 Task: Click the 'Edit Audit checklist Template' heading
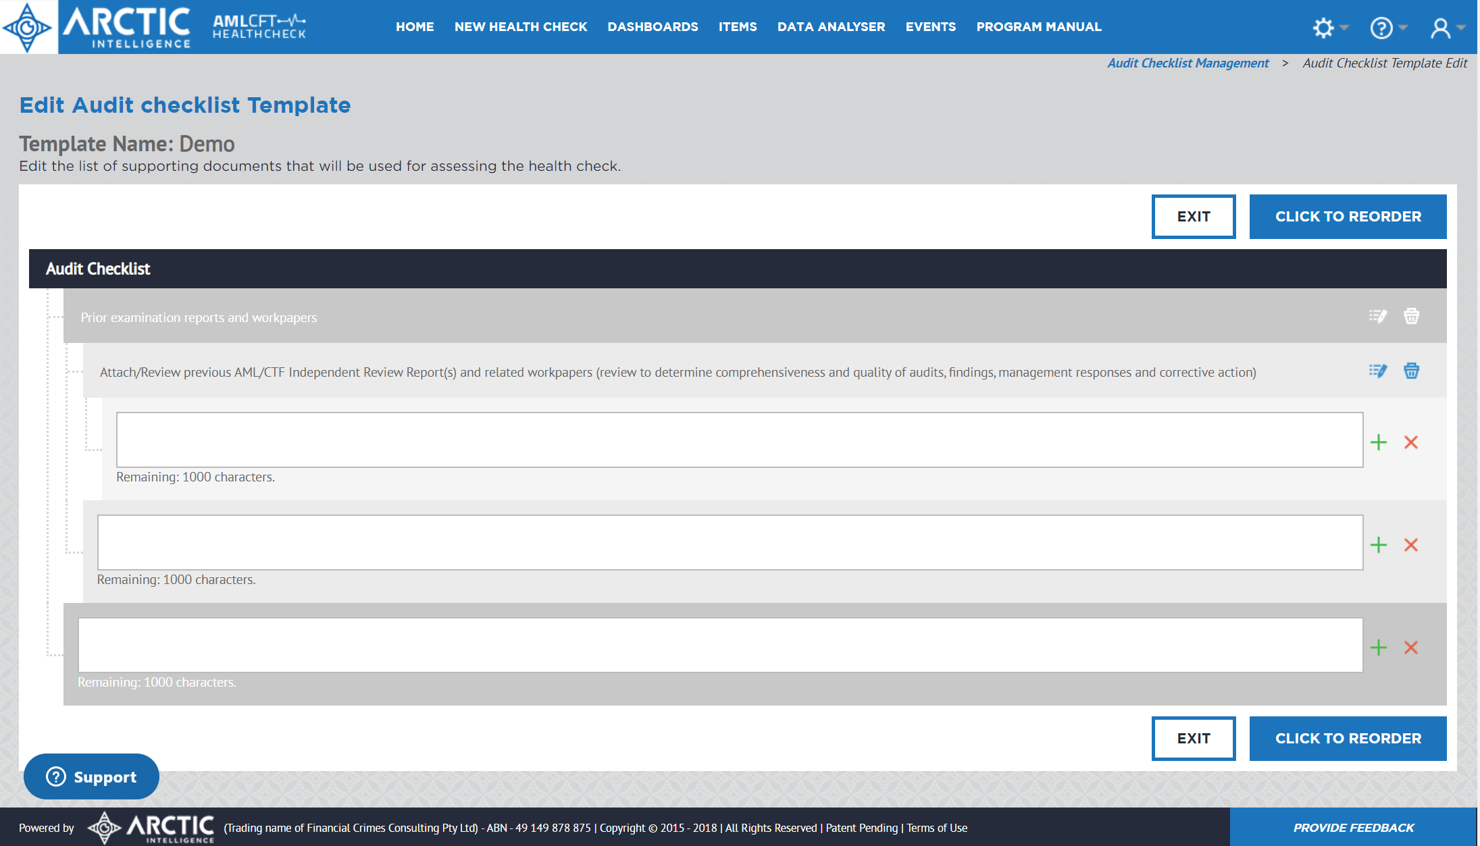[185, 105]
